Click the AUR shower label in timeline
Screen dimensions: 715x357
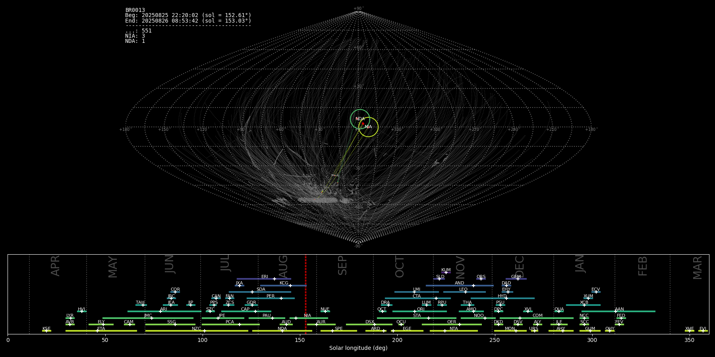point(321,322)
